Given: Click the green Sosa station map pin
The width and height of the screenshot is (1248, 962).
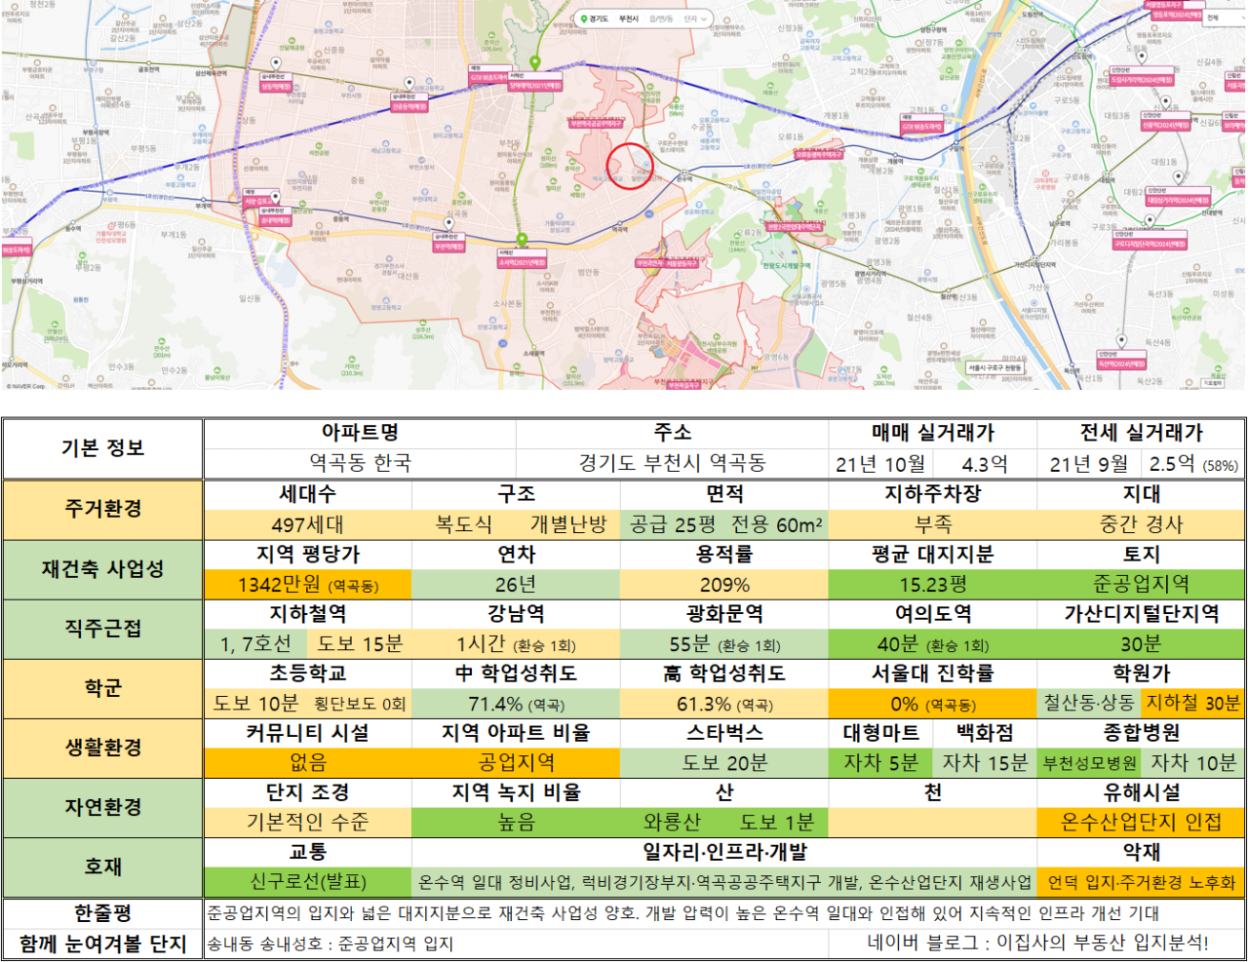Looking at the screenshot, I should [522, 239].
